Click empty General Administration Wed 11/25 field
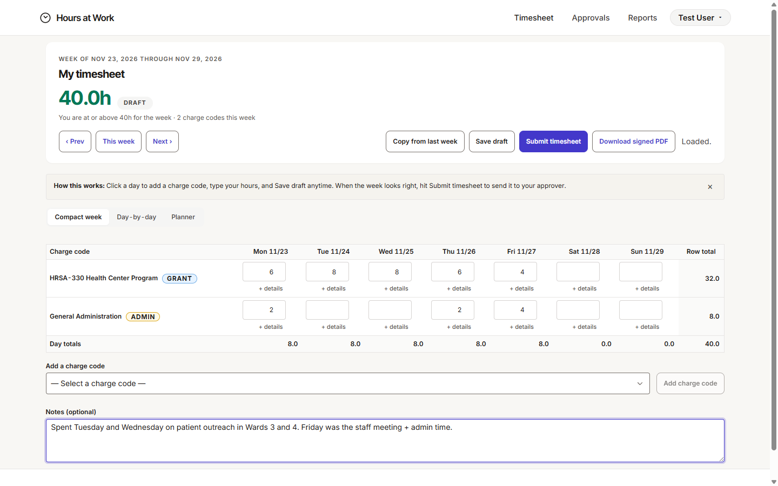This screenshot has width=778, height=486. (390, 310)
